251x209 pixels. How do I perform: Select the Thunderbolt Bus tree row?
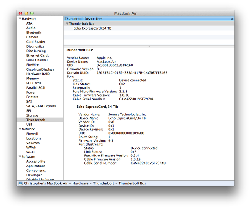tap(149, 24)
